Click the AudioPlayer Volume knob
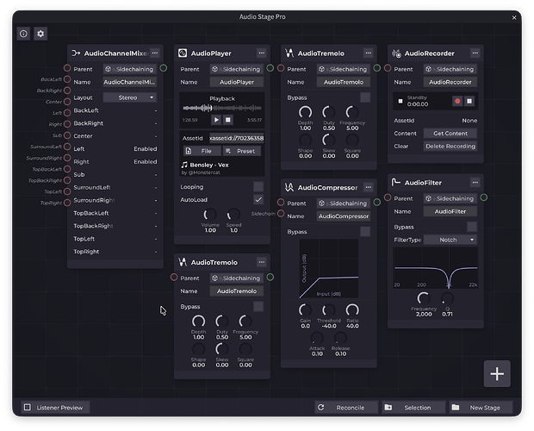The image size is (534, 431). 210,215
